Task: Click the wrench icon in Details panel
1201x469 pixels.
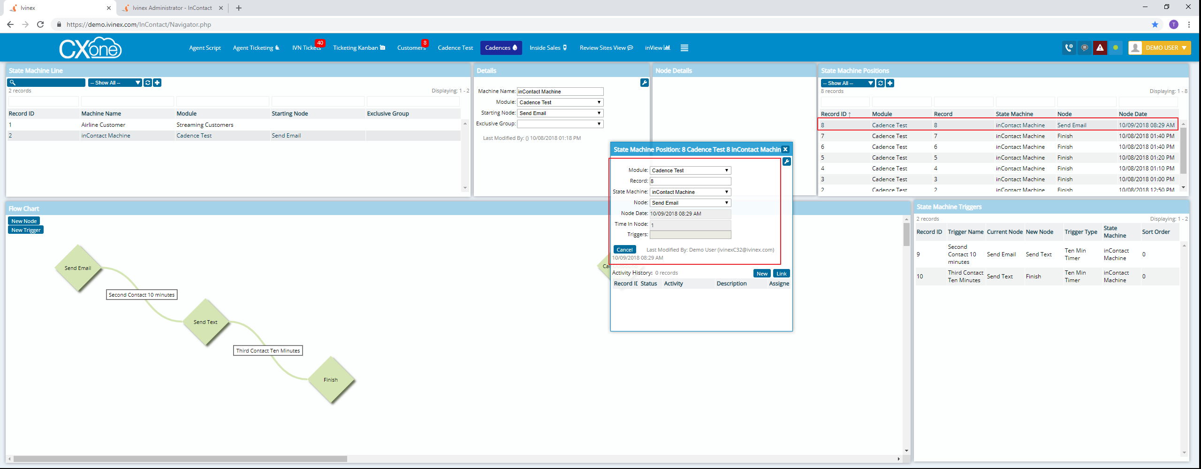Action: tap(645, 83)
